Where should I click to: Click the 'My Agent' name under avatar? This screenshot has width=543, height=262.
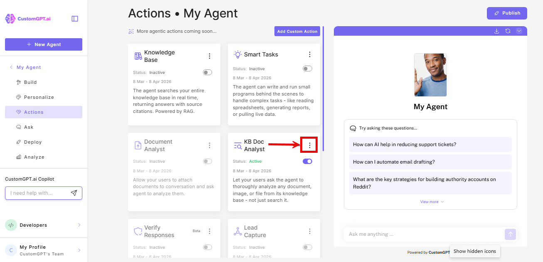click(430, 107)
